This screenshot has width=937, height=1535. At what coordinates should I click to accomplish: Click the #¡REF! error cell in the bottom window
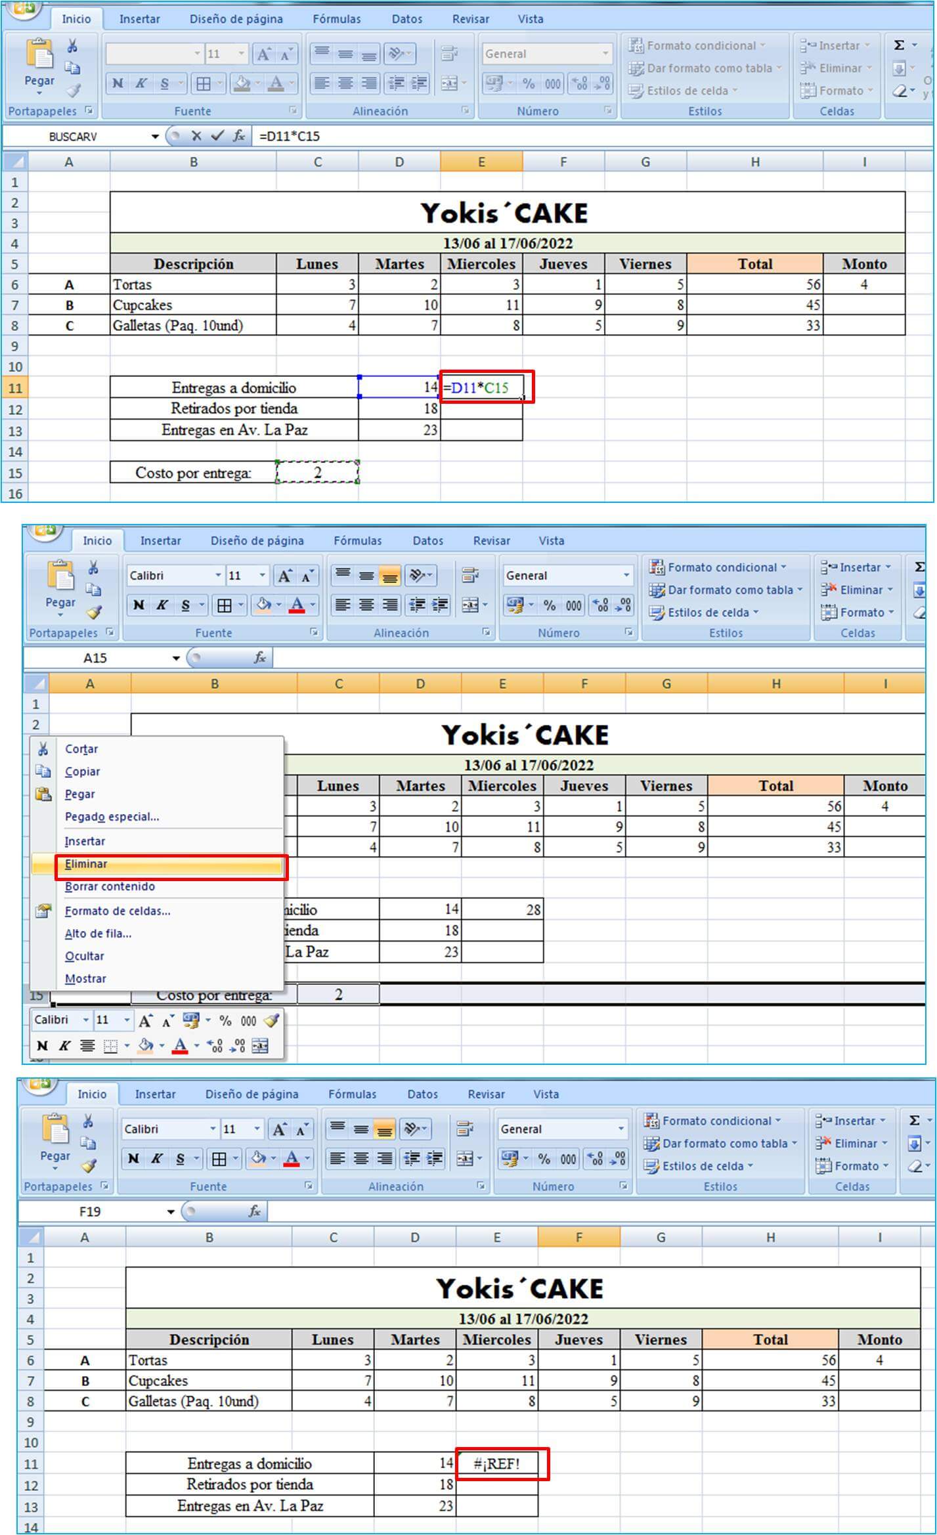pos(496,1463)
